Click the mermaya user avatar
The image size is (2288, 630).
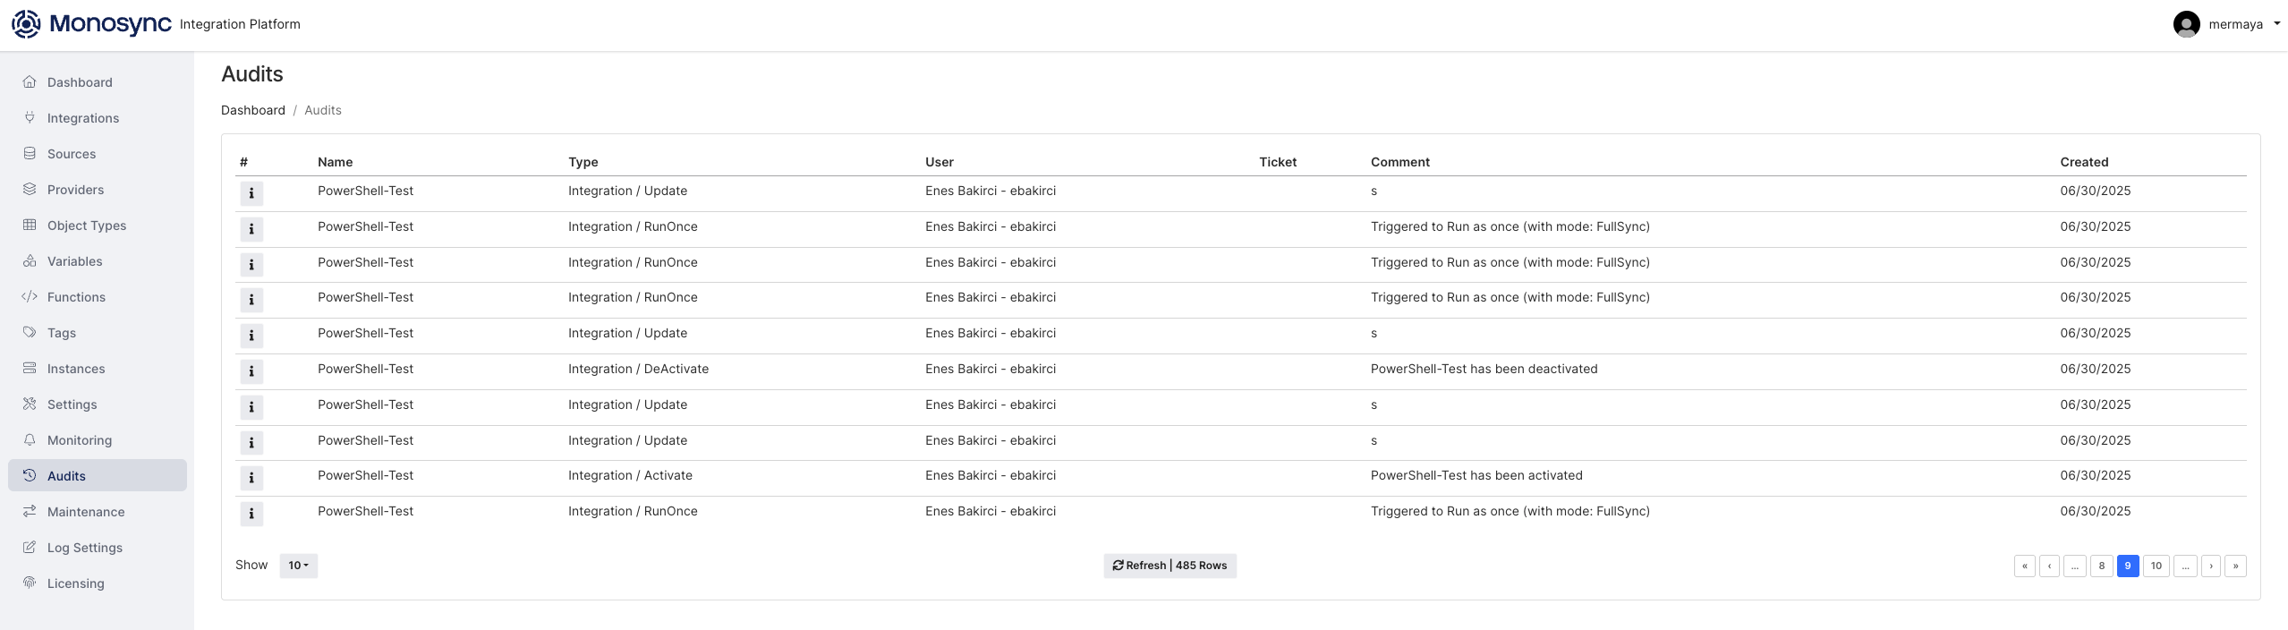coord(2186,24)
